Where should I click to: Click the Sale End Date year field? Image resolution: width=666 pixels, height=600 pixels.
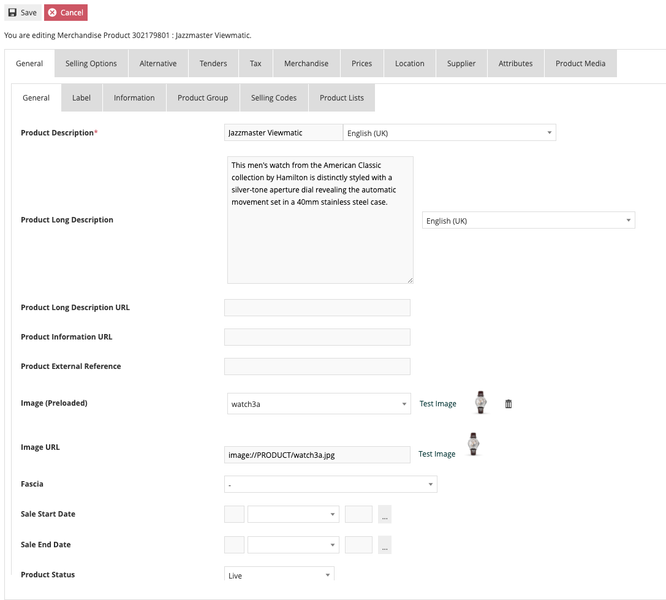358,545
